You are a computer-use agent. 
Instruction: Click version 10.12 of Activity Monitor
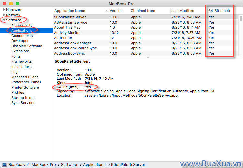point(114,33)
